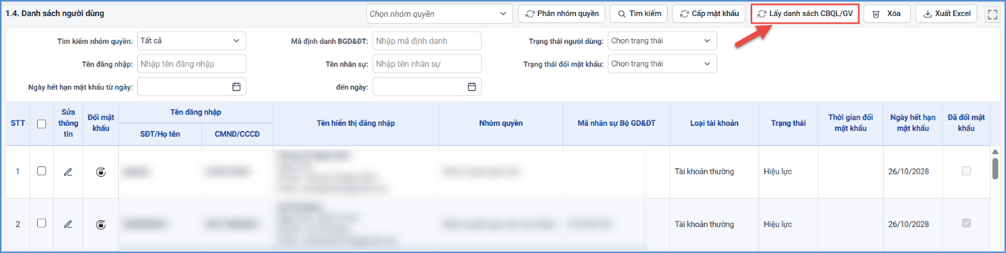The image size is (1006, 253).
Task: Click 'Lấy danh sách CBQL/GV' button
Action: tap(805, 14)
